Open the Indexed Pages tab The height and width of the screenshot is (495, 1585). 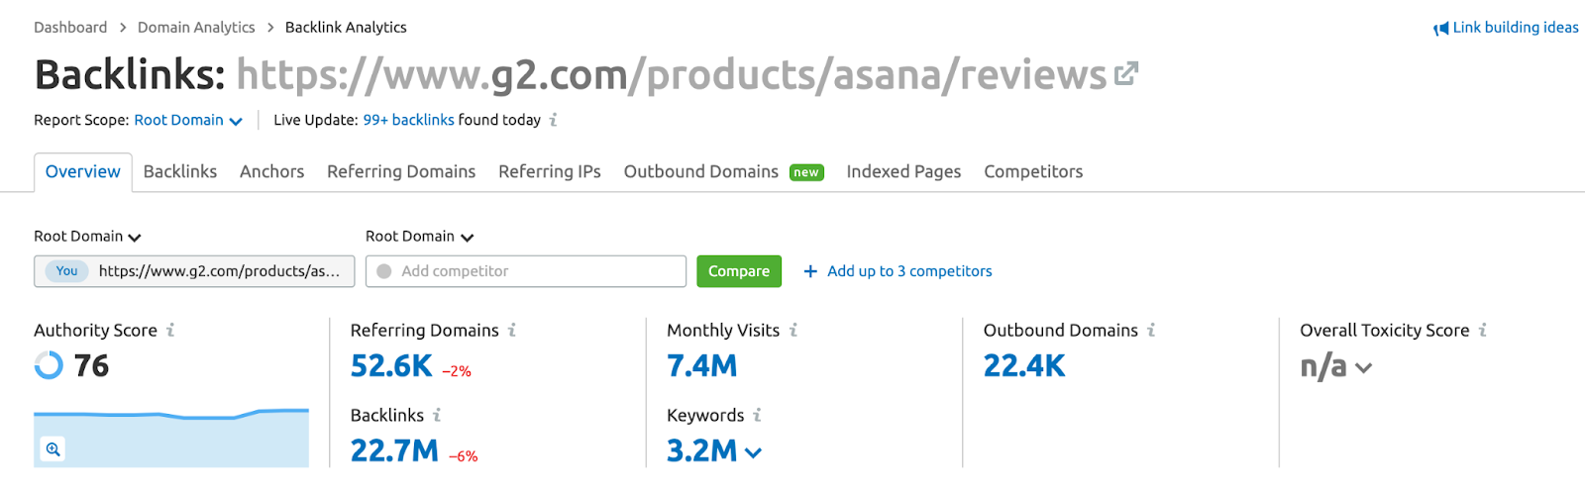903,172
